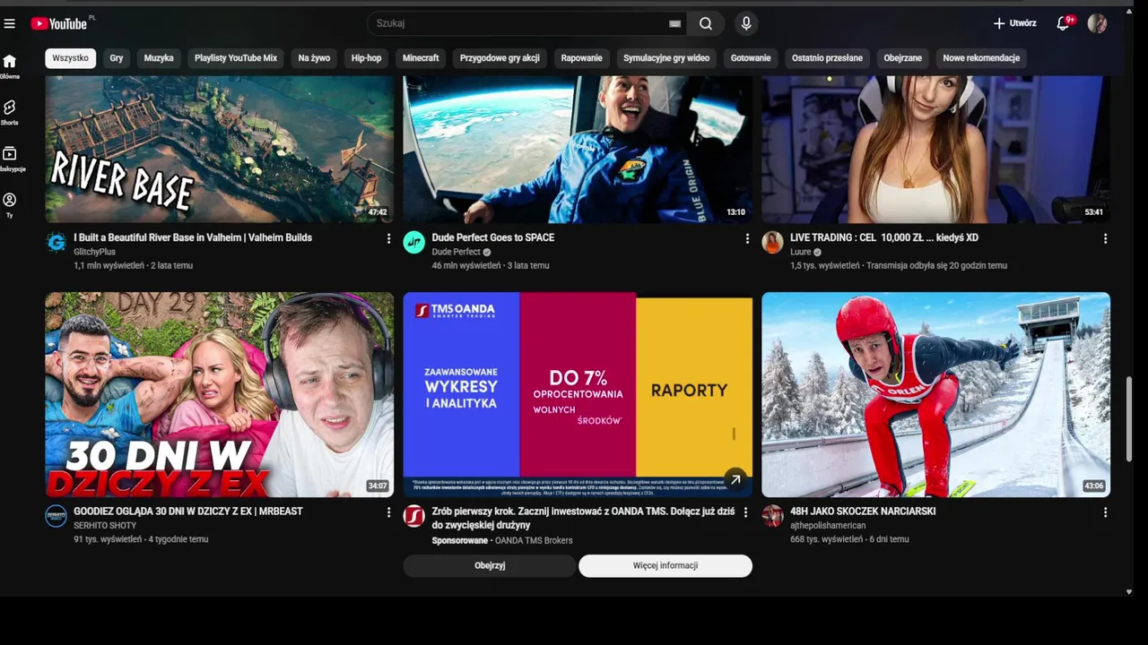Select the Minecraft chip
Viewport: 1148px width, 645px height.
coord(421,58)
